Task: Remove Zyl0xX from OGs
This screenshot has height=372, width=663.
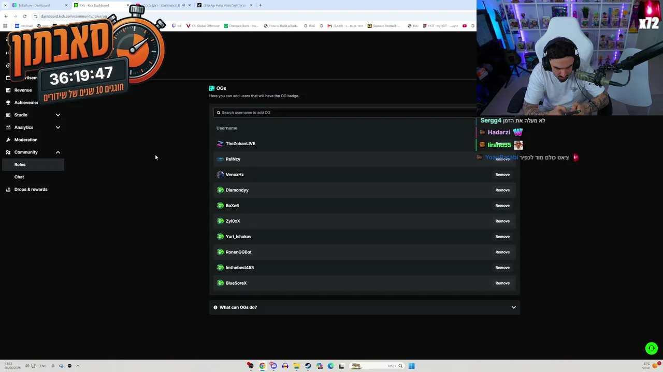Action: coord(502,221)
